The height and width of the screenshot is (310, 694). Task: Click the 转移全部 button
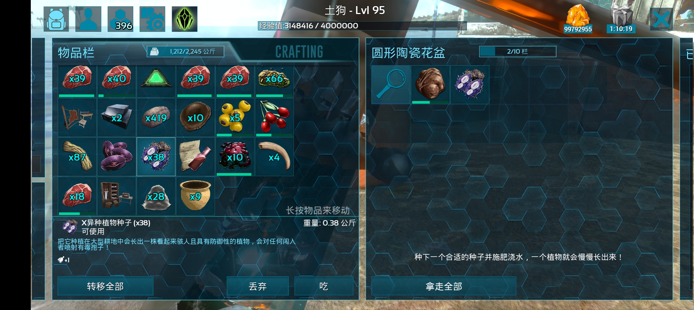click(x=105, y=286)
